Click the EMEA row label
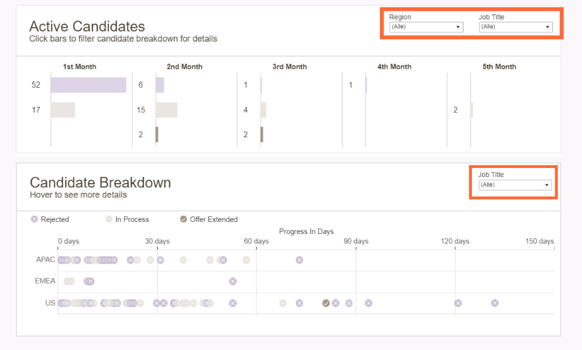This screenshot has height=350, width=582. click(45, 281)
